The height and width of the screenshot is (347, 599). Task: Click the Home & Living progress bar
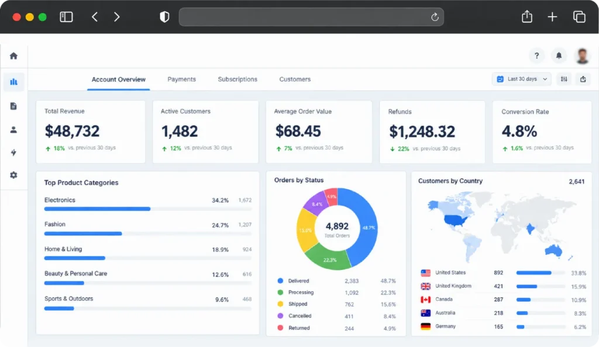(x=148, y=258)
